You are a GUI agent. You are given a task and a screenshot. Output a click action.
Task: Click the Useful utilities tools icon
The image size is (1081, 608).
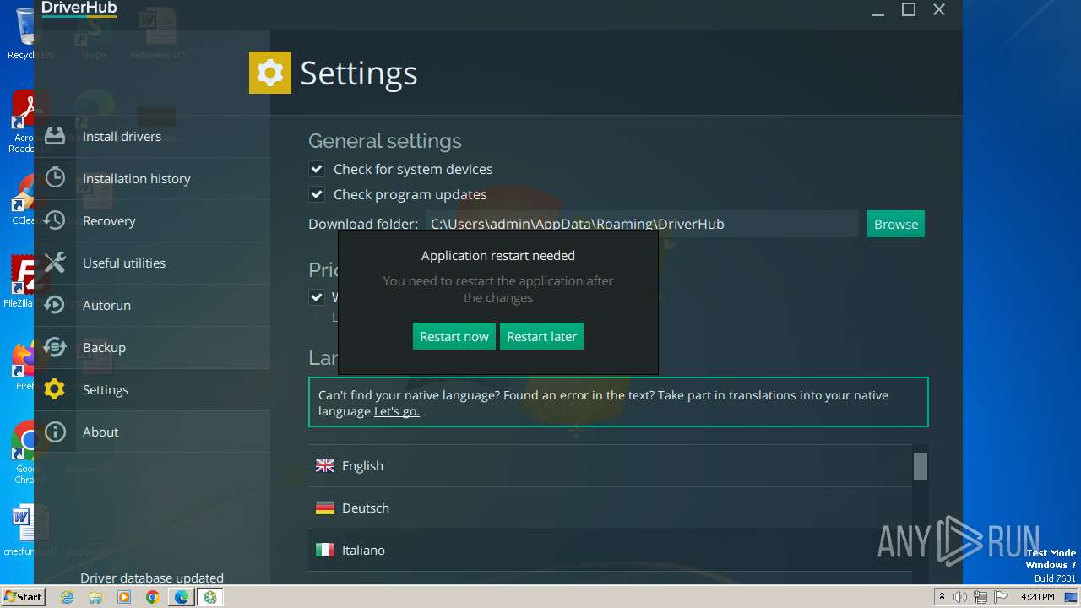point(55,263)
